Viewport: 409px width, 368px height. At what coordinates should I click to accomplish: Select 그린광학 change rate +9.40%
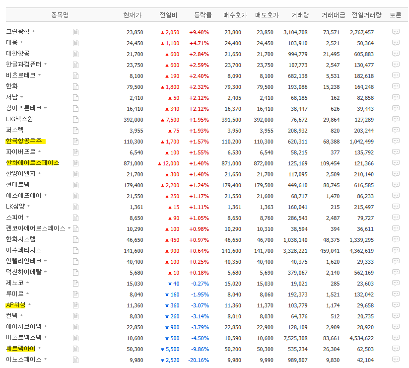coord(199,32)
